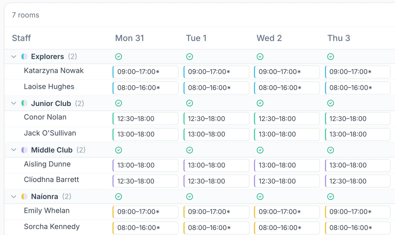Click the Thu 3 column header
The image size is (395, 235).
tap(339, 38)
